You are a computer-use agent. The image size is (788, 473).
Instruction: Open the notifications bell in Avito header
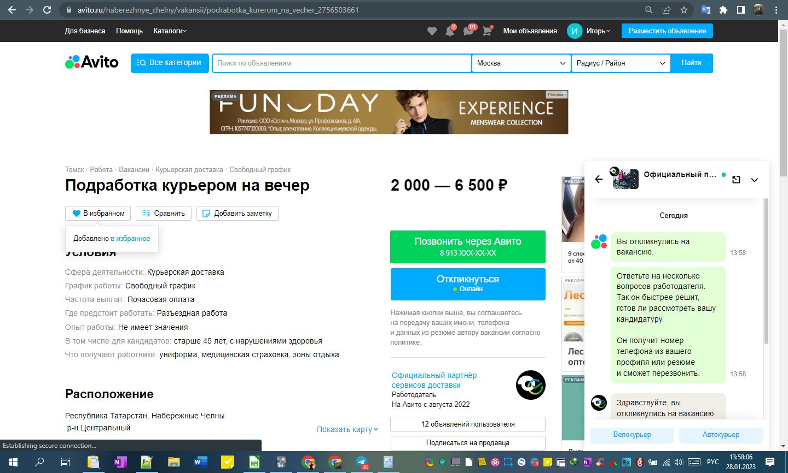click(450, 31)
